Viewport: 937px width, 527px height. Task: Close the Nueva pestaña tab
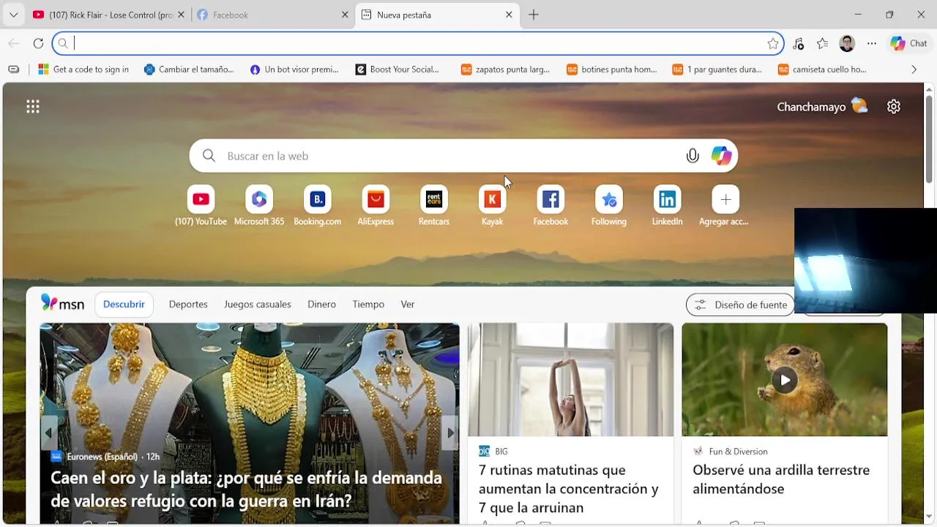point(509,15)
